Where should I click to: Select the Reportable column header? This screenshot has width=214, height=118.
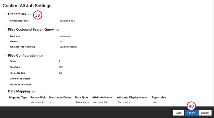[x=159, y=97]
